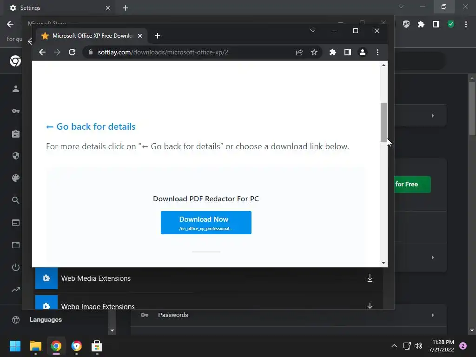Screen dimensions: 476x357
Task: Open the three-dot menu of softlay window
Action: [377, 52]
